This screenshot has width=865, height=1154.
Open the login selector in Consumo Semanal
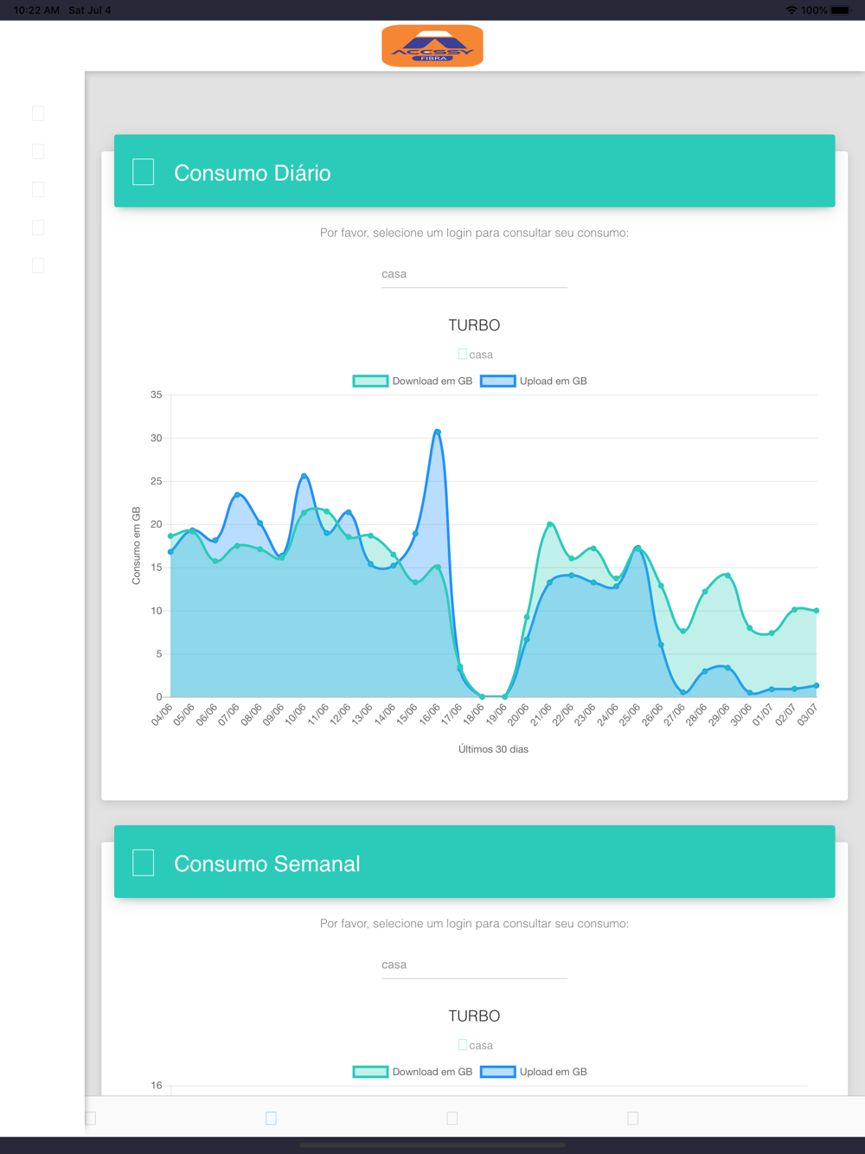point(474,965)
